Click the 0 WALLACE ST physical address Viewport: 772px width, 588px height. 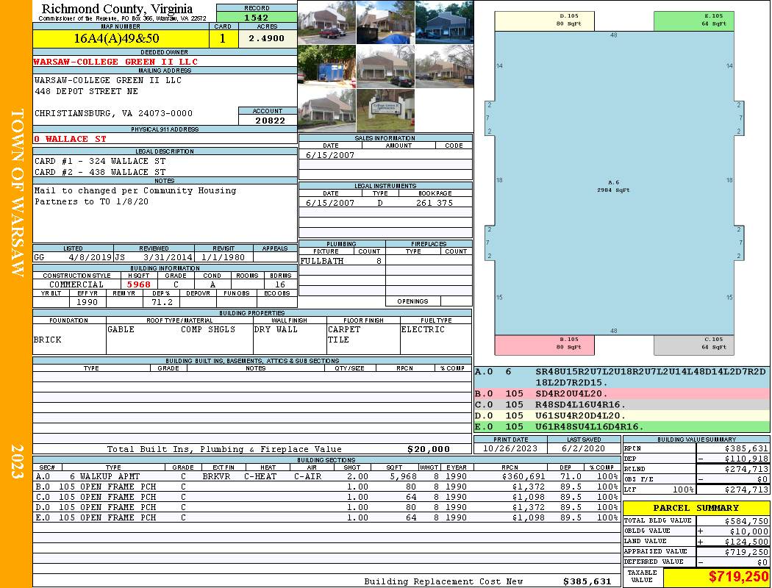(71, 139)
